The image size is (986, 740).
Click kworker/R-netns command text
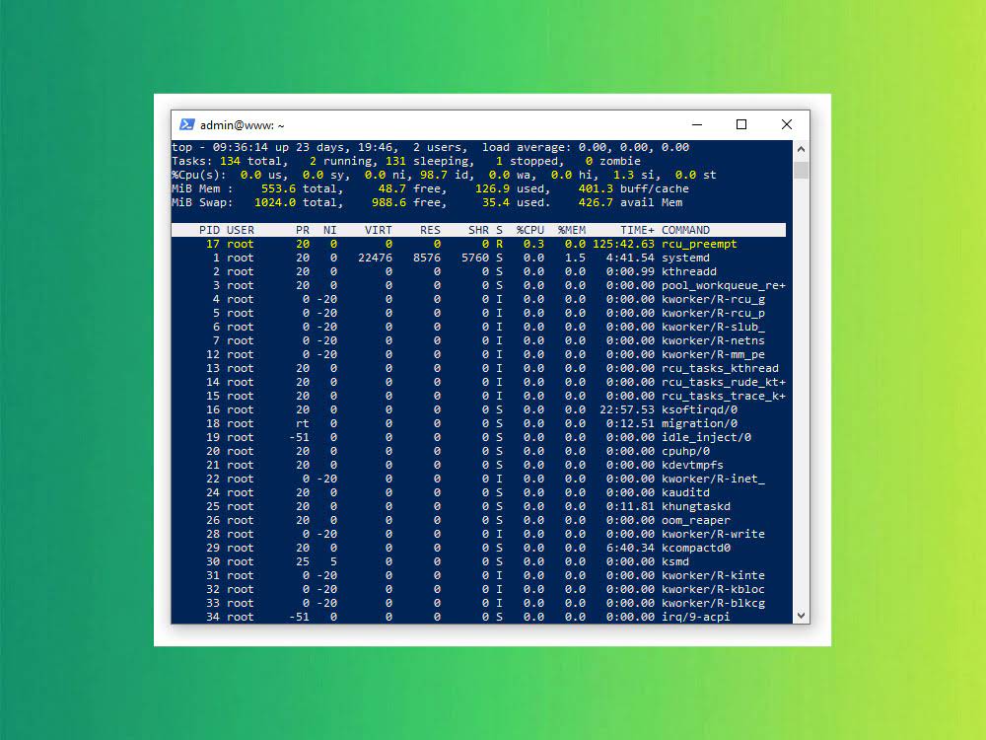click(x=713, y=341)
